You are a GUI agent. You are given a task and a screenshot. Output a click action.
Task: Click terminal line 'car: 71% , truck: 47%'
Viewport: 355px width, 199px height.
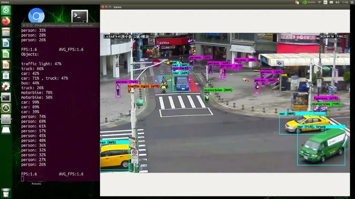click(x=45, y=78)
